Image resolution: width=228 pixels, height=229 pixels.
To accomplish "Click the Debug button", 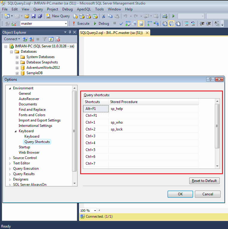I will coord(101,24).
